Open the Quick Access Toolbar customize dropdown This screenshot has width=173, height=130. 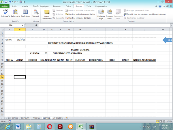tap(24, 2)
